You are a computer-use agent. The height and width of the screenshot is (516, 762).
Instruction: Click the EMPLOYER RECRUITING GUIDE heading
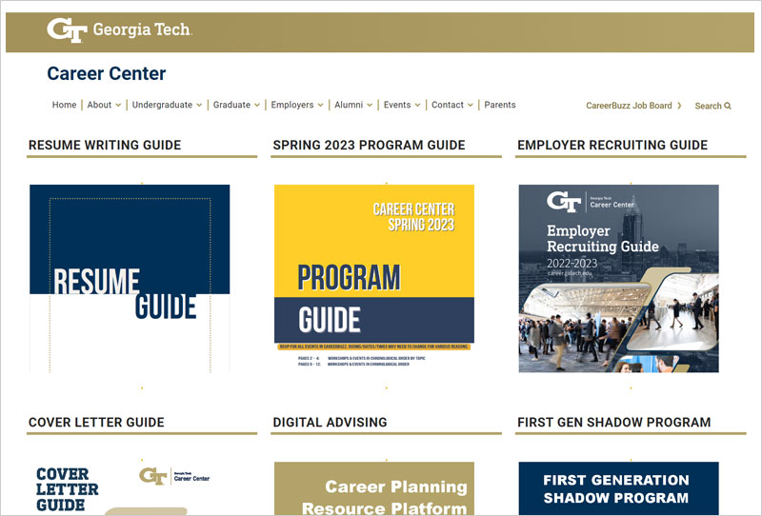point(612,146)
